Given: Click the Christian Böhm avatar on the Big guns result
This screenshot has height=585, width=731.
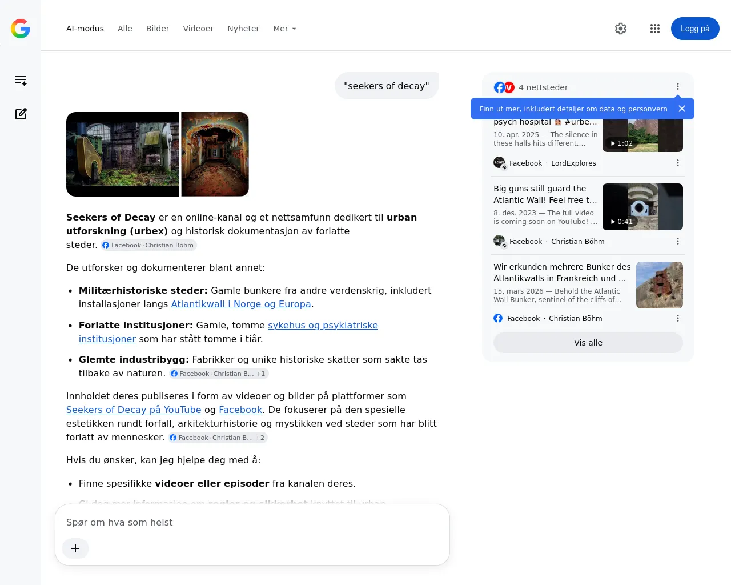Looking at the screenshot, I should click(x=499, y=241).
